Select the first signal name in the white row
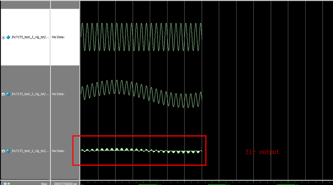The image size is (333, 185). [30, 37]
